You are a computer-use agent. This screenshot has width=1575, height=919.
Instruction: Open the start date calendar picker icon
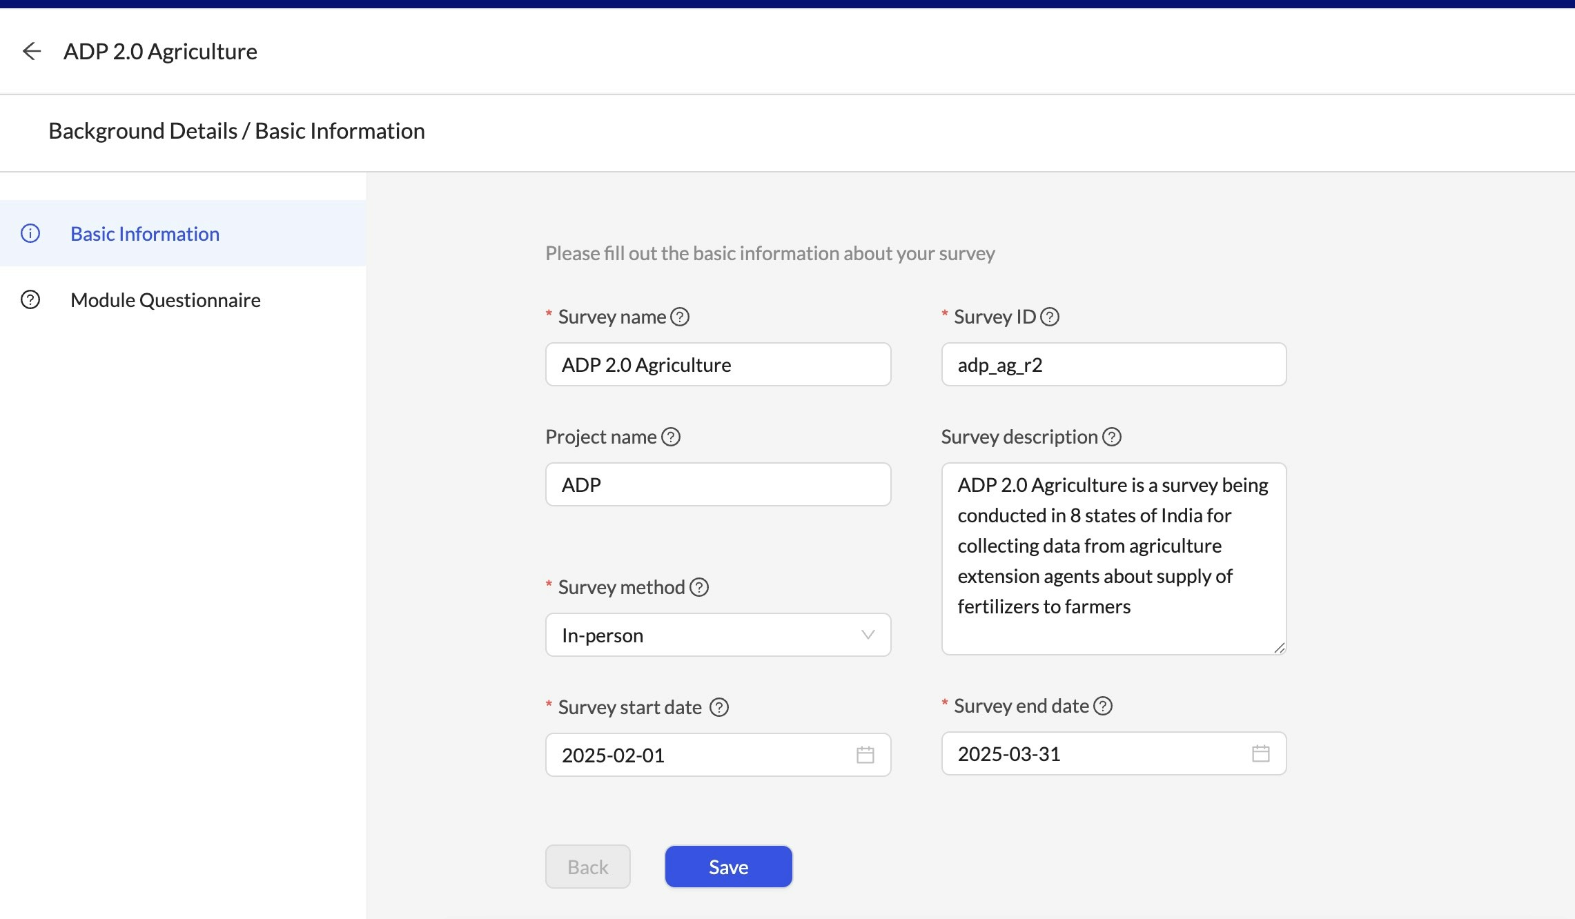865,755
